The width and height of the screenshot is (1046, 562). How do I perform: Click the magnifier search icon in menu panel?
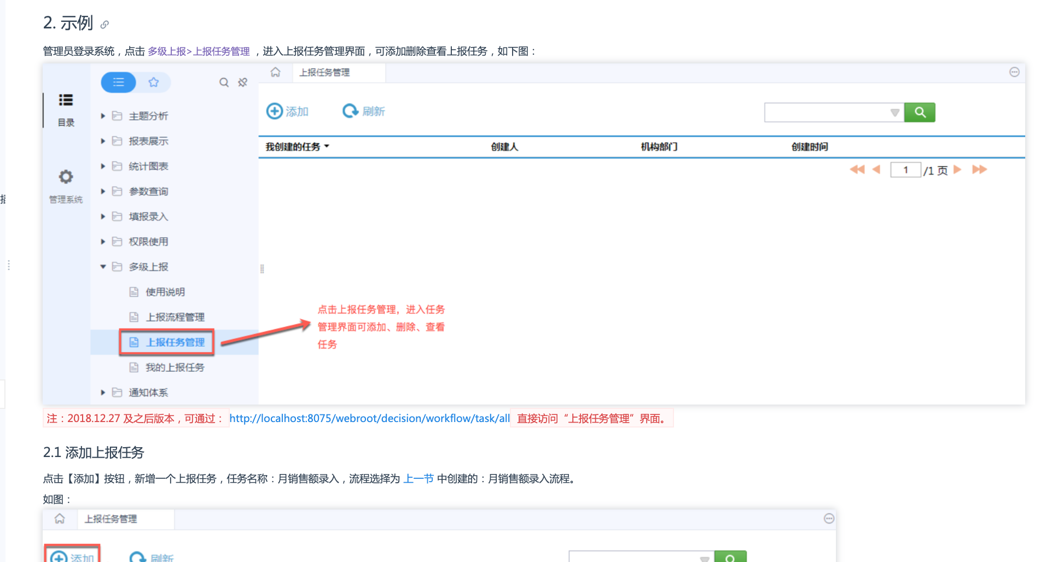click(x=224, y=83)
